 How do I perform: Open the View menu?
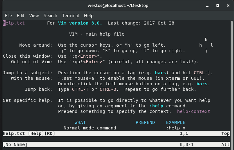(x=34, y=16)
